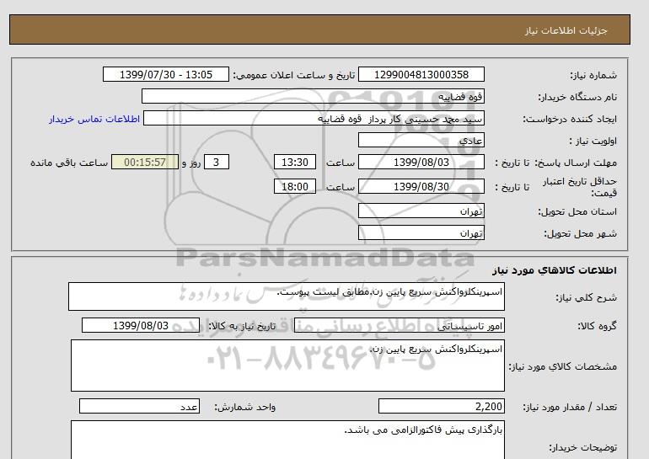Click the ایجاد کننده درخواست field
This screenshot has height=459, width=649.
coord(314,118)
